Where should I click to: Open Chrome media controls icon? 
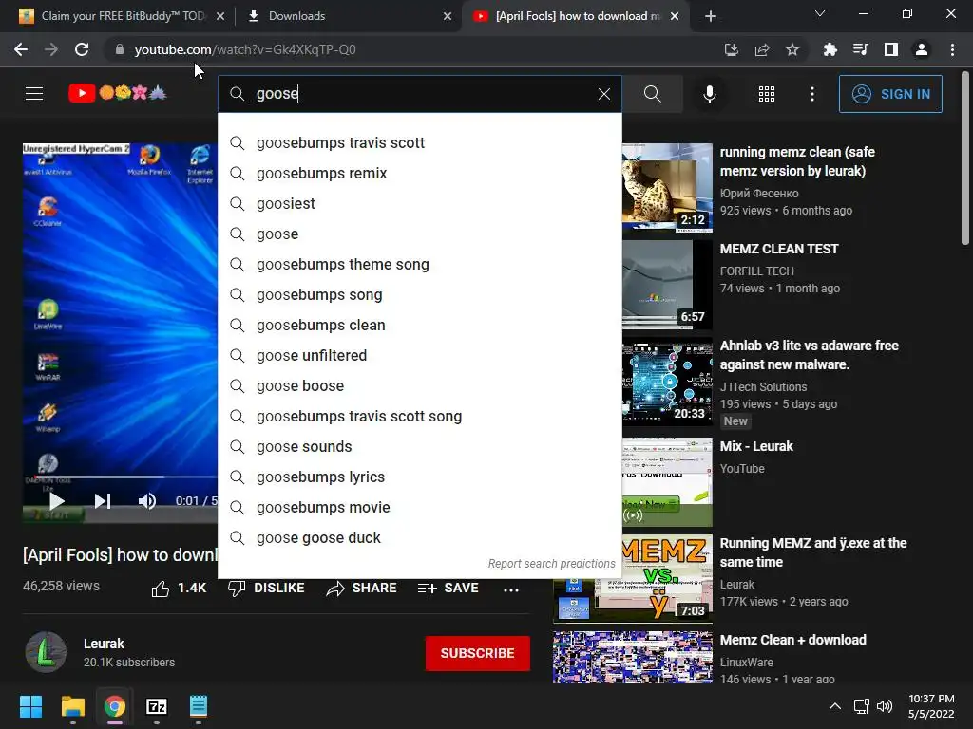860,49
